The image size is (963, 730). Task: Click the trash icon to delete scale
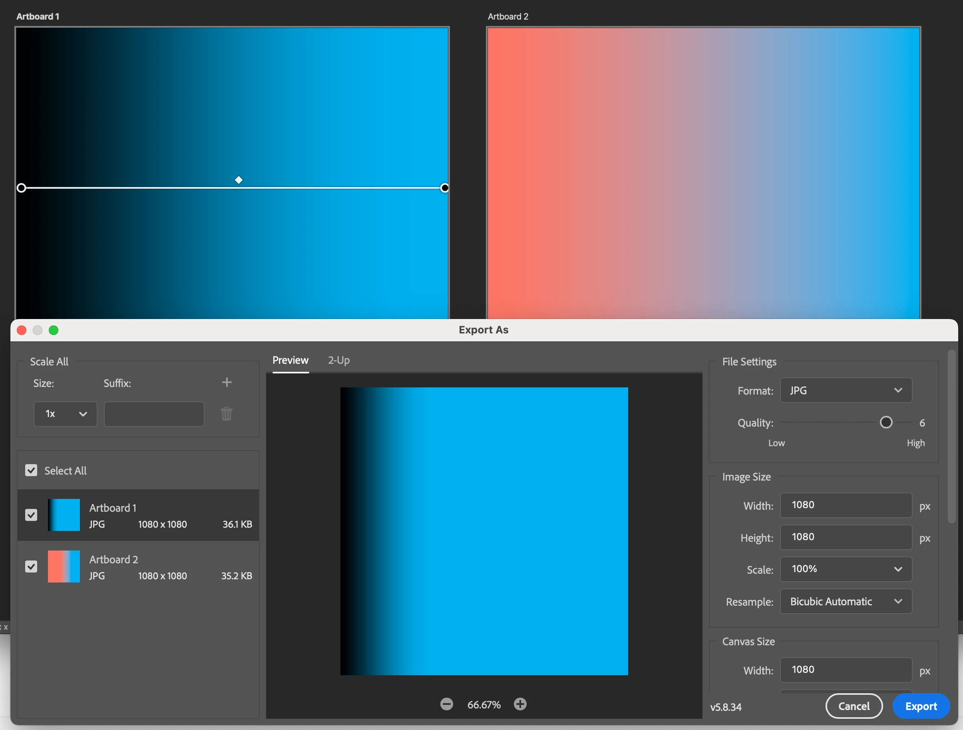(x=227, y=414)
